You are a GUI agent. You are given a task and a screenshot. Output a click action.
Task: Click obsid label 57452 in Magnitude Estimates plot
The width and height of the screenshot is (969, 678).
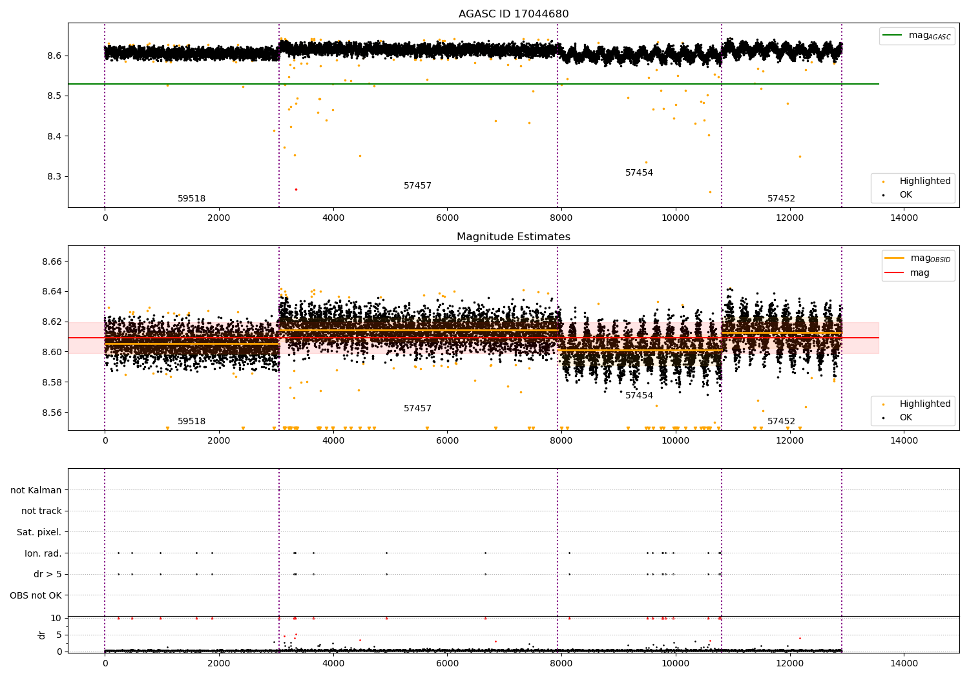pos(781,422)
